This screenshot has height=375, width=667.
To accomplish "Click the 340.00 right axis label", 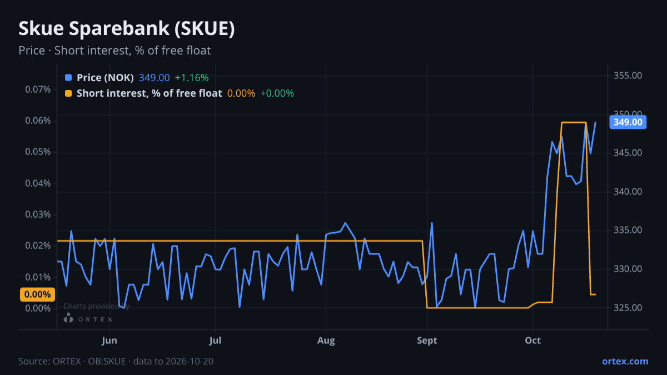I will tap(628, 192).
